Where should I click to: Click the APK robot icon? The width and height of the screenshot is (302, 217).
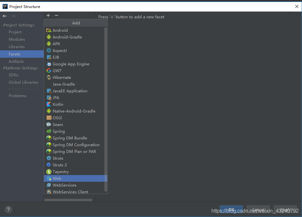coord(49,44)
